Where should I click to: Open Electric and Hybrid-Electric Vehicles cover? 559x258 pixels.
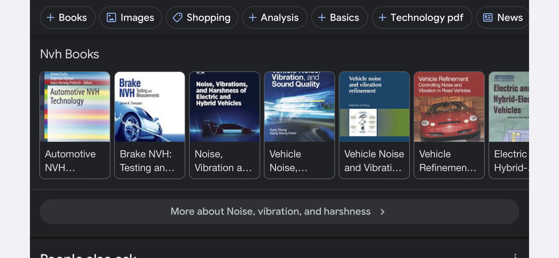click(509, 107)
